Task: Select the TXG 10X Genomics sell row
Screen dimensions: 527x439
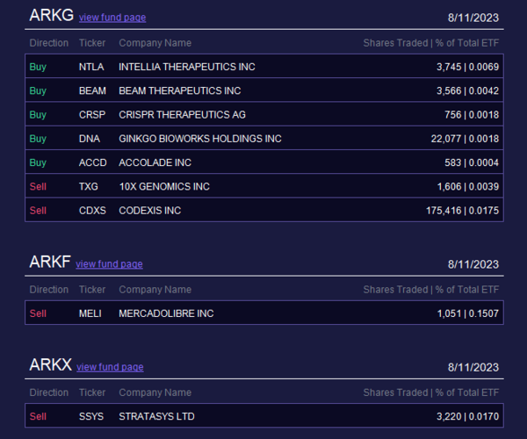Action: coord(264,186)
